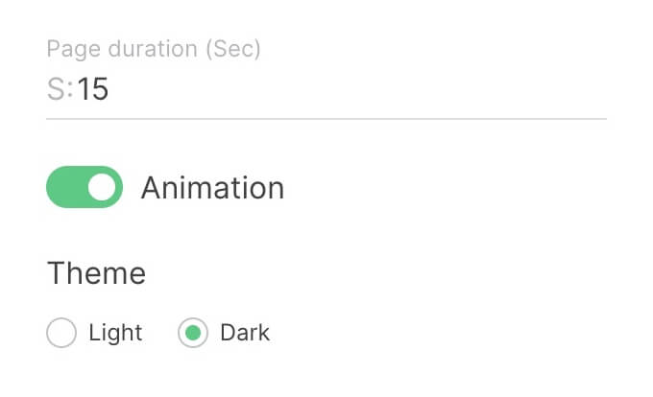Toggle the Animation switch off
The image size is (653, 397).
(85, 187)
